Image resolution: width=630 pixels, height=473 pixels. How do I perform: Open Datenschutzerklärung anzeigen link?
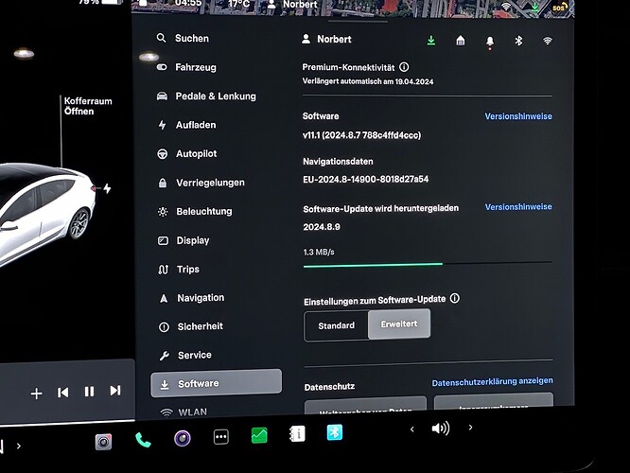tap(492, 382)
